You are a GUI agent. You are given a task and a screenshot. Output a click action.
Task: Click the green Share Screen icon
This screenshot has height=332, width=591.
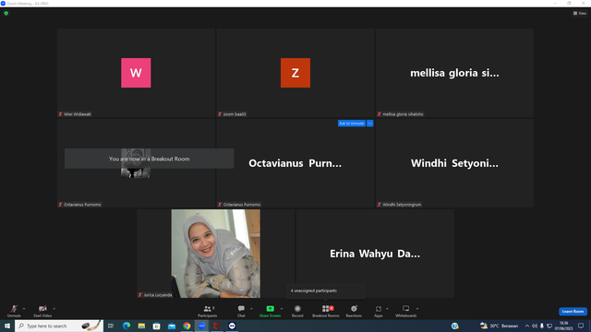[x=270, y=309]
